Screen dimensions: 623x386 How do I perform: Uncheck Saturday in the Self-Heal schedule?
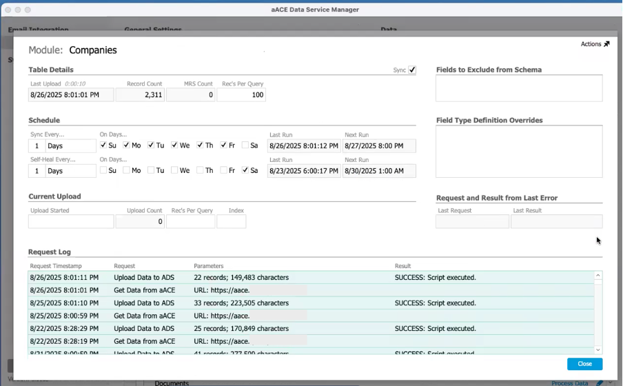pyautogui.click(x=245, y=170)
